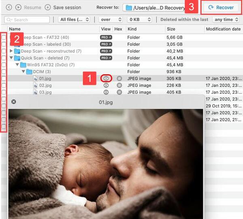The image size is (243, 219).
Task: Click the Save session download icon
Action: pos(48,7)
